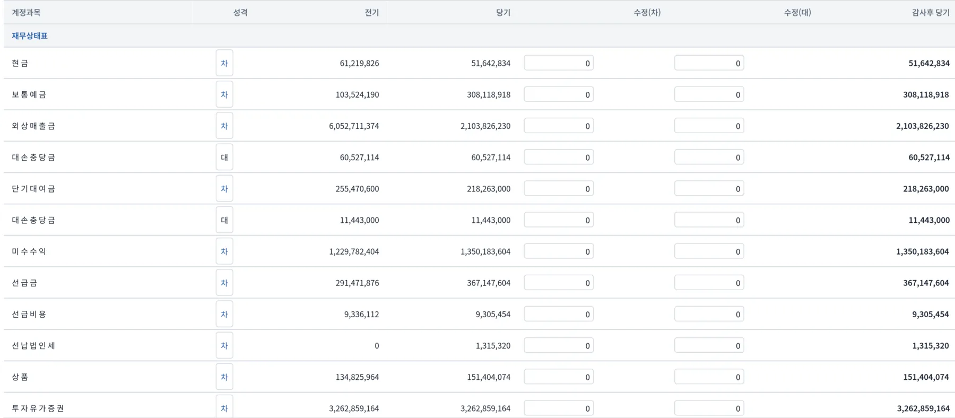Toggle the 대 button in the first 대손충당금 row
The image size is (955, 418).
click(224, 157)
